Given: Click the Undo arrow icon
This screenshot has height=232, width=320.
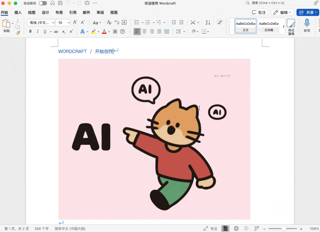Looking at the screenshot, I should point(68,3).
